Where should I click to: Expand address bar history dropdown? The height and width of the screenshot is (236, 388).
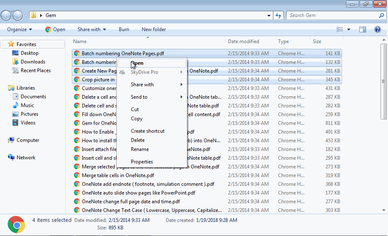269,15
